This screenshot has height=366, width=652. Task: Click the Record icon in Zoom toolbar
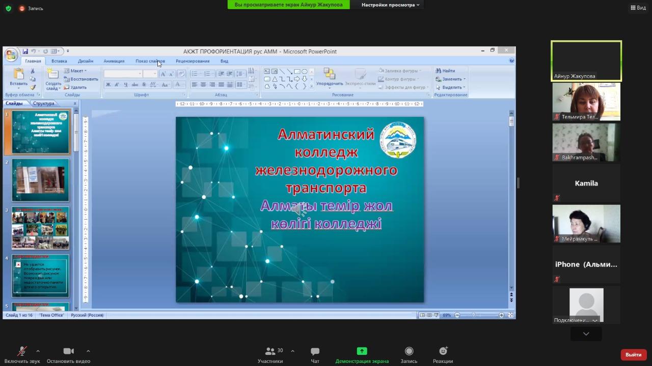click(x=409, y=351)
